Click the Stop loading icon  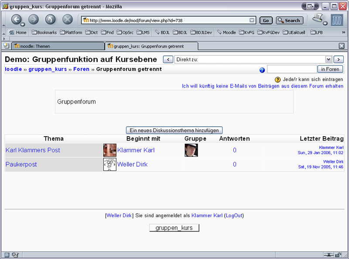point(67,20)
